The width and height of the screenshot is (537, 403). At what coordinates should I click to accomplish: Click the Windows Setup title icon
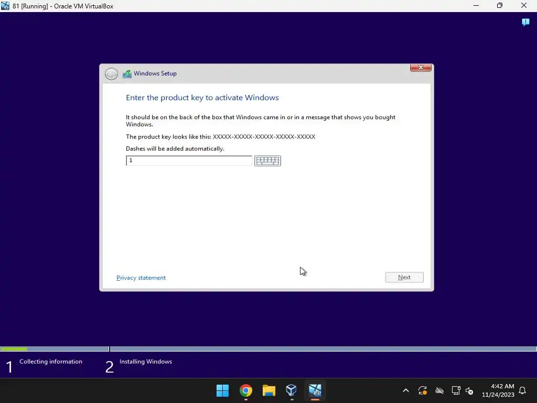127,73
